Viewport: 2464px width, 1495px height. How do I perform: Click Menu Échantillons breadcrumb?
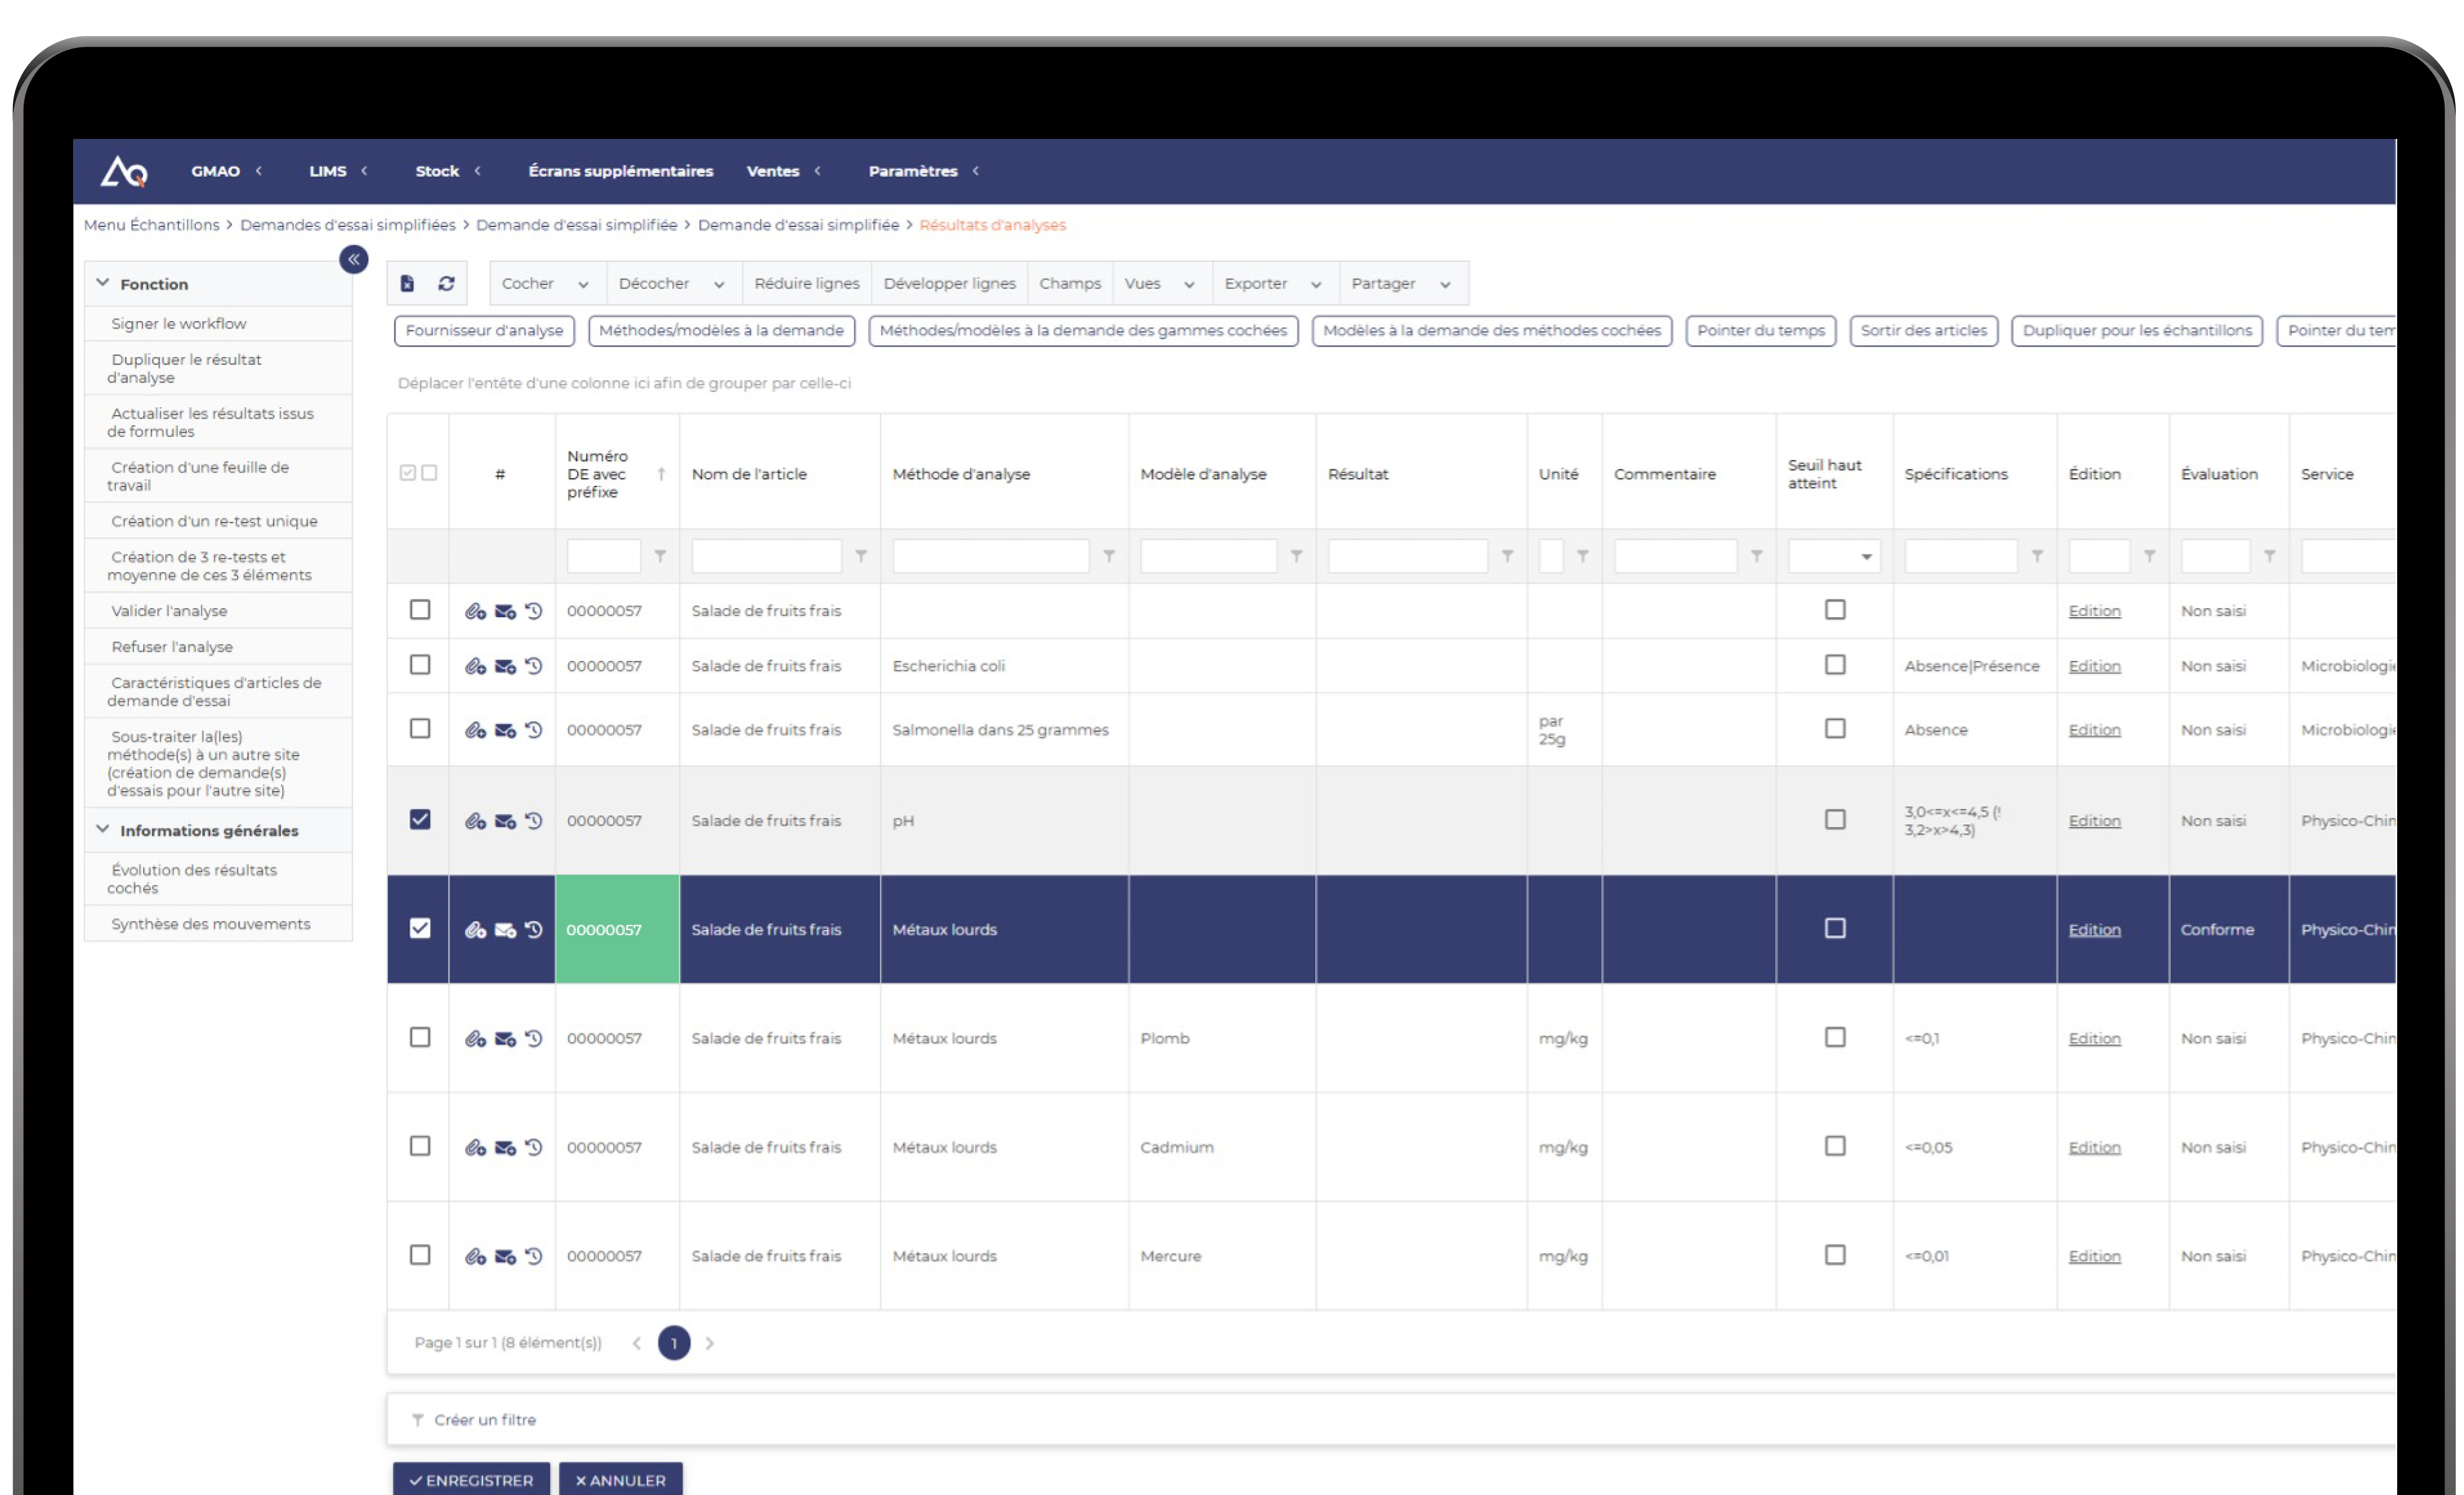[151, 226]
